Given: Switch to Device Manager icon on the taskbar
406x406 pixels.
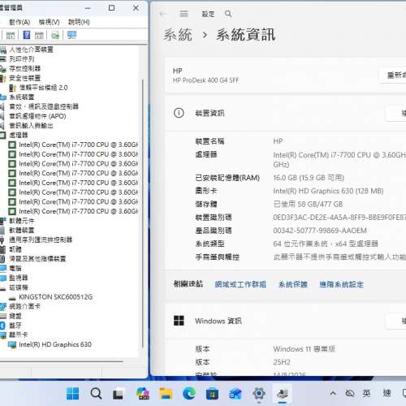Looking at the screenshot, I should [x=283, y=394].
